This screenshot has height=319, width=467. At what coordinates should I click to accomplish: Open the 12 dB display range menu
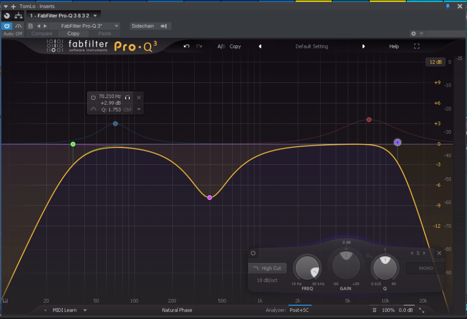click(435, 62)
